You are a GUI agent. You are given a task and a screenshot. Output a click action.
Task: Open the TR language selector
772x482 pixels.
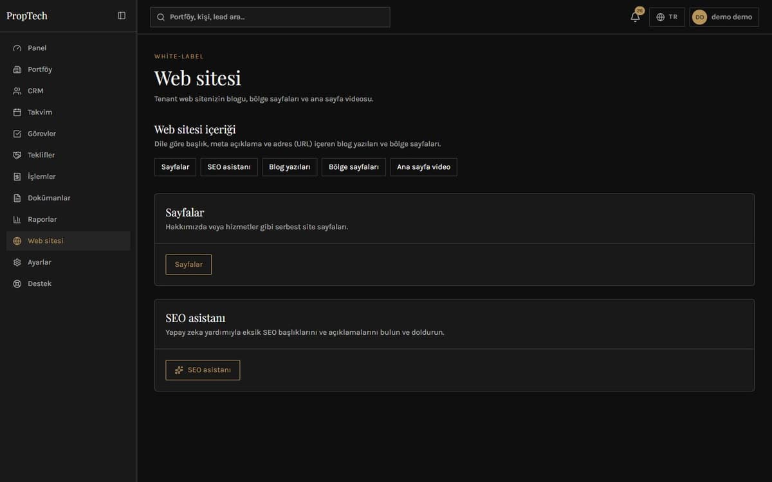pyautogui.click(x=666, y=17)
